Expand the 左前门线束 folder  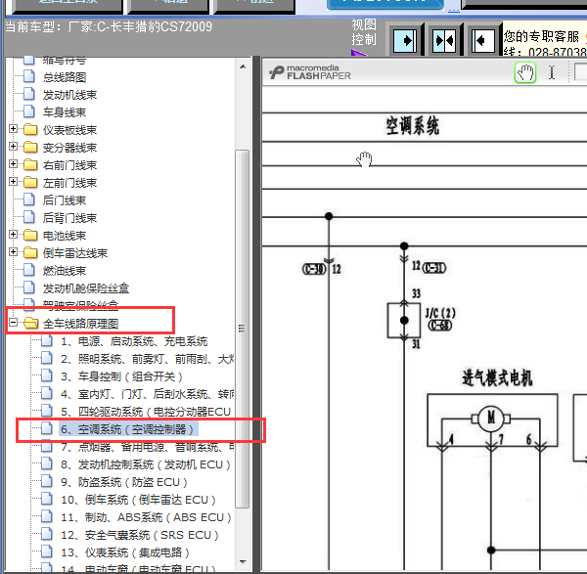pyautogui.click(x=13, y=182)
